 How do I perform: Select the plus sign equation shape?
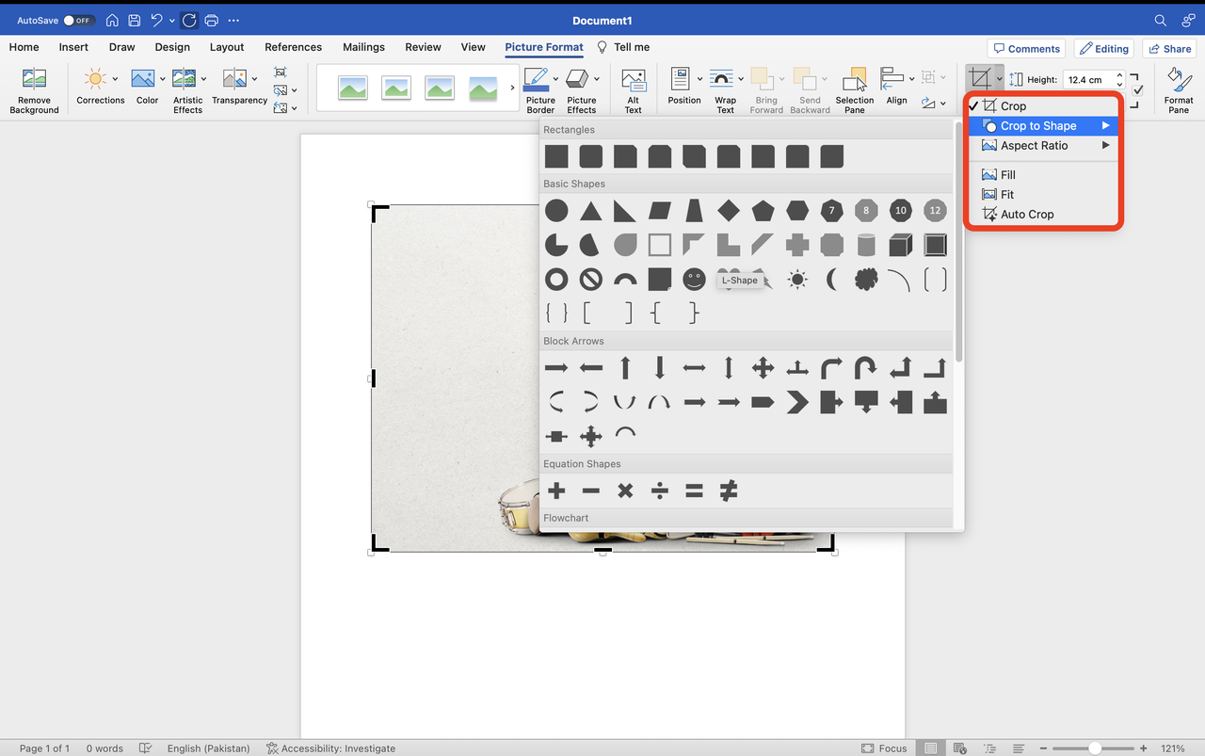coord(556,491)
